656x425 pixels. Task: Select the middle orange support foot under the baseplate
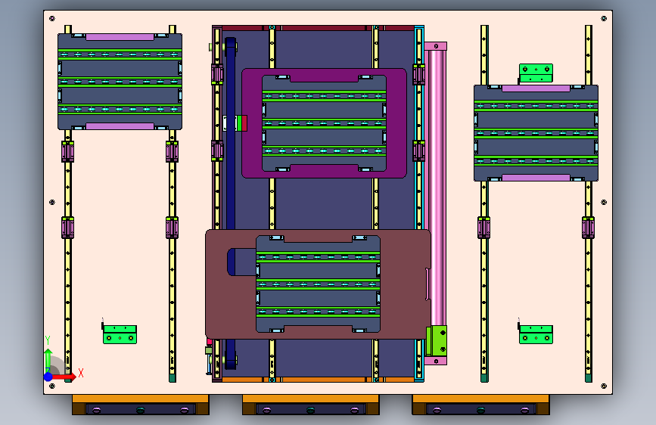tap(311, 405)
